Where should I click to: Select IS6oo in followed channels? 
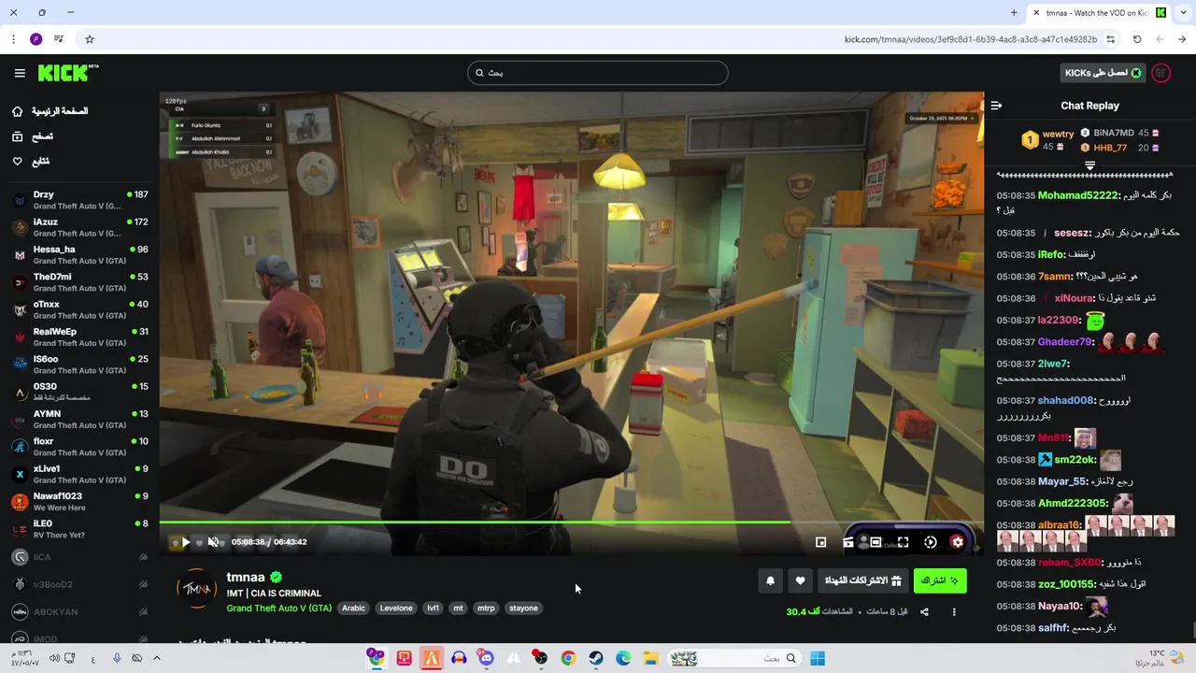click(x=80, y=365)
